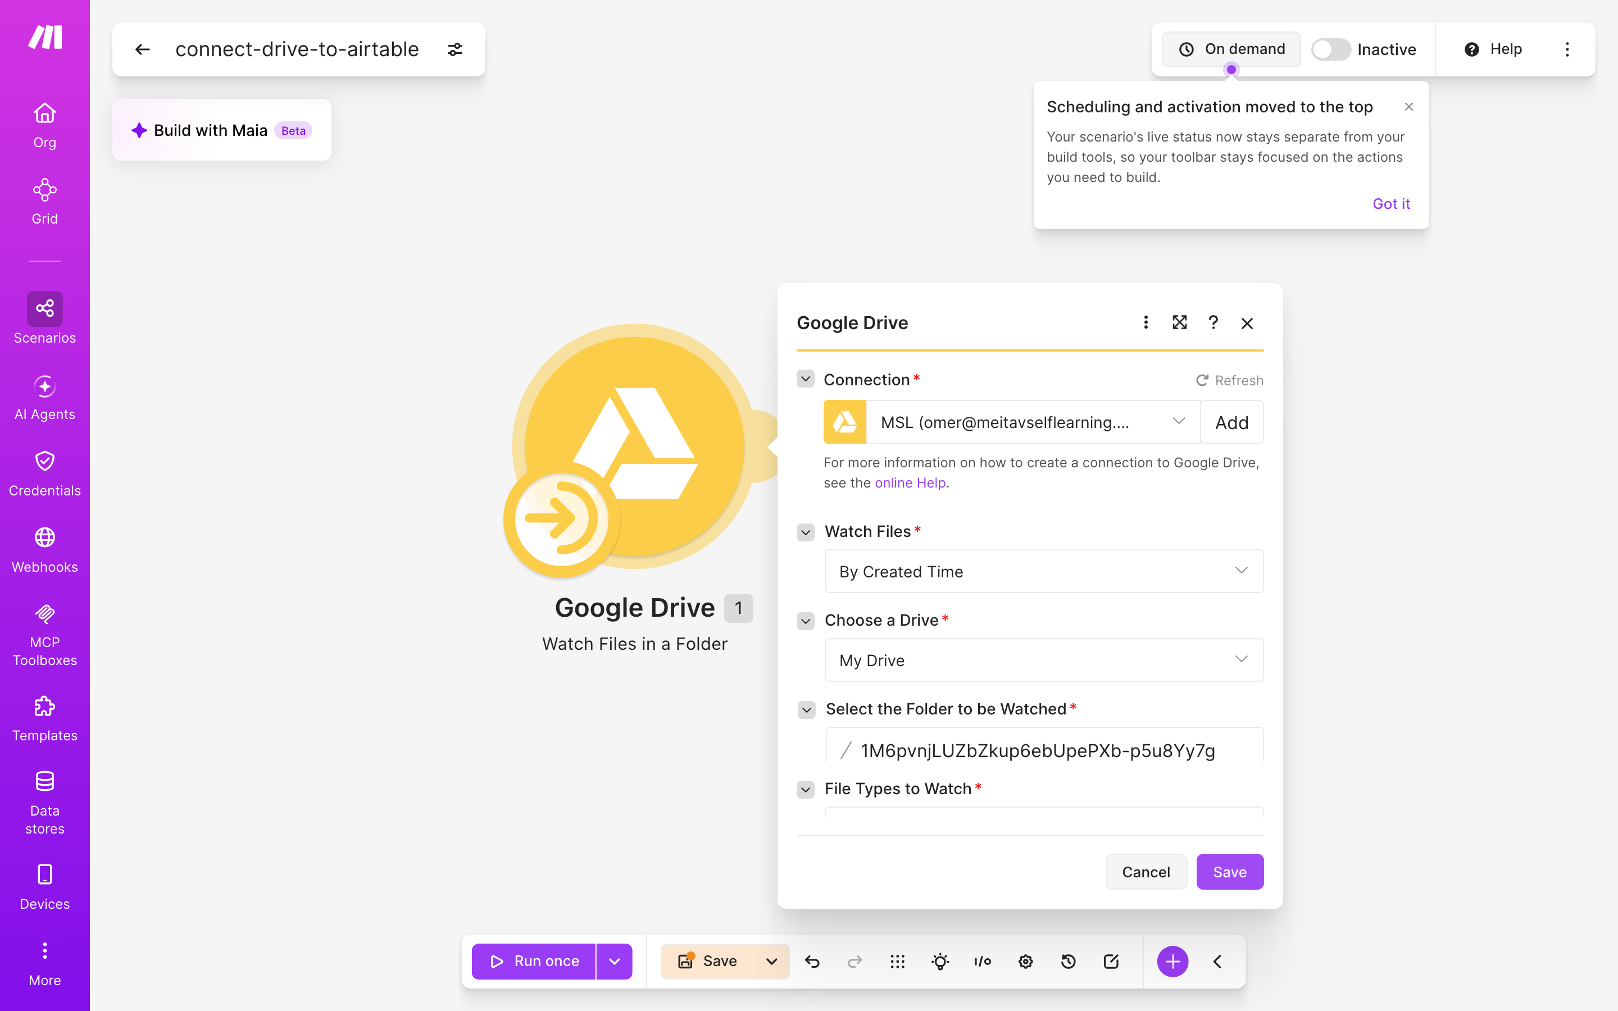Open the notes icon in toolbar
The image size is (1618, 1011).
[x=1111, y=962]
